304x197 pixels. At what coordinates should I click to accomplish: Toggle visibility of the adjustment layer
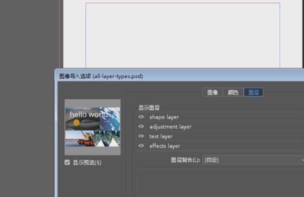click(x=141, y=127)
